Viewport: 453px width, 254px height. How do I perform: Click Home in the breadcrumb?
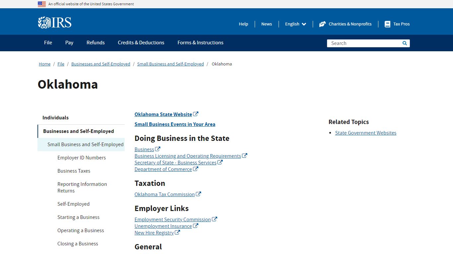(x=44, y=64)
